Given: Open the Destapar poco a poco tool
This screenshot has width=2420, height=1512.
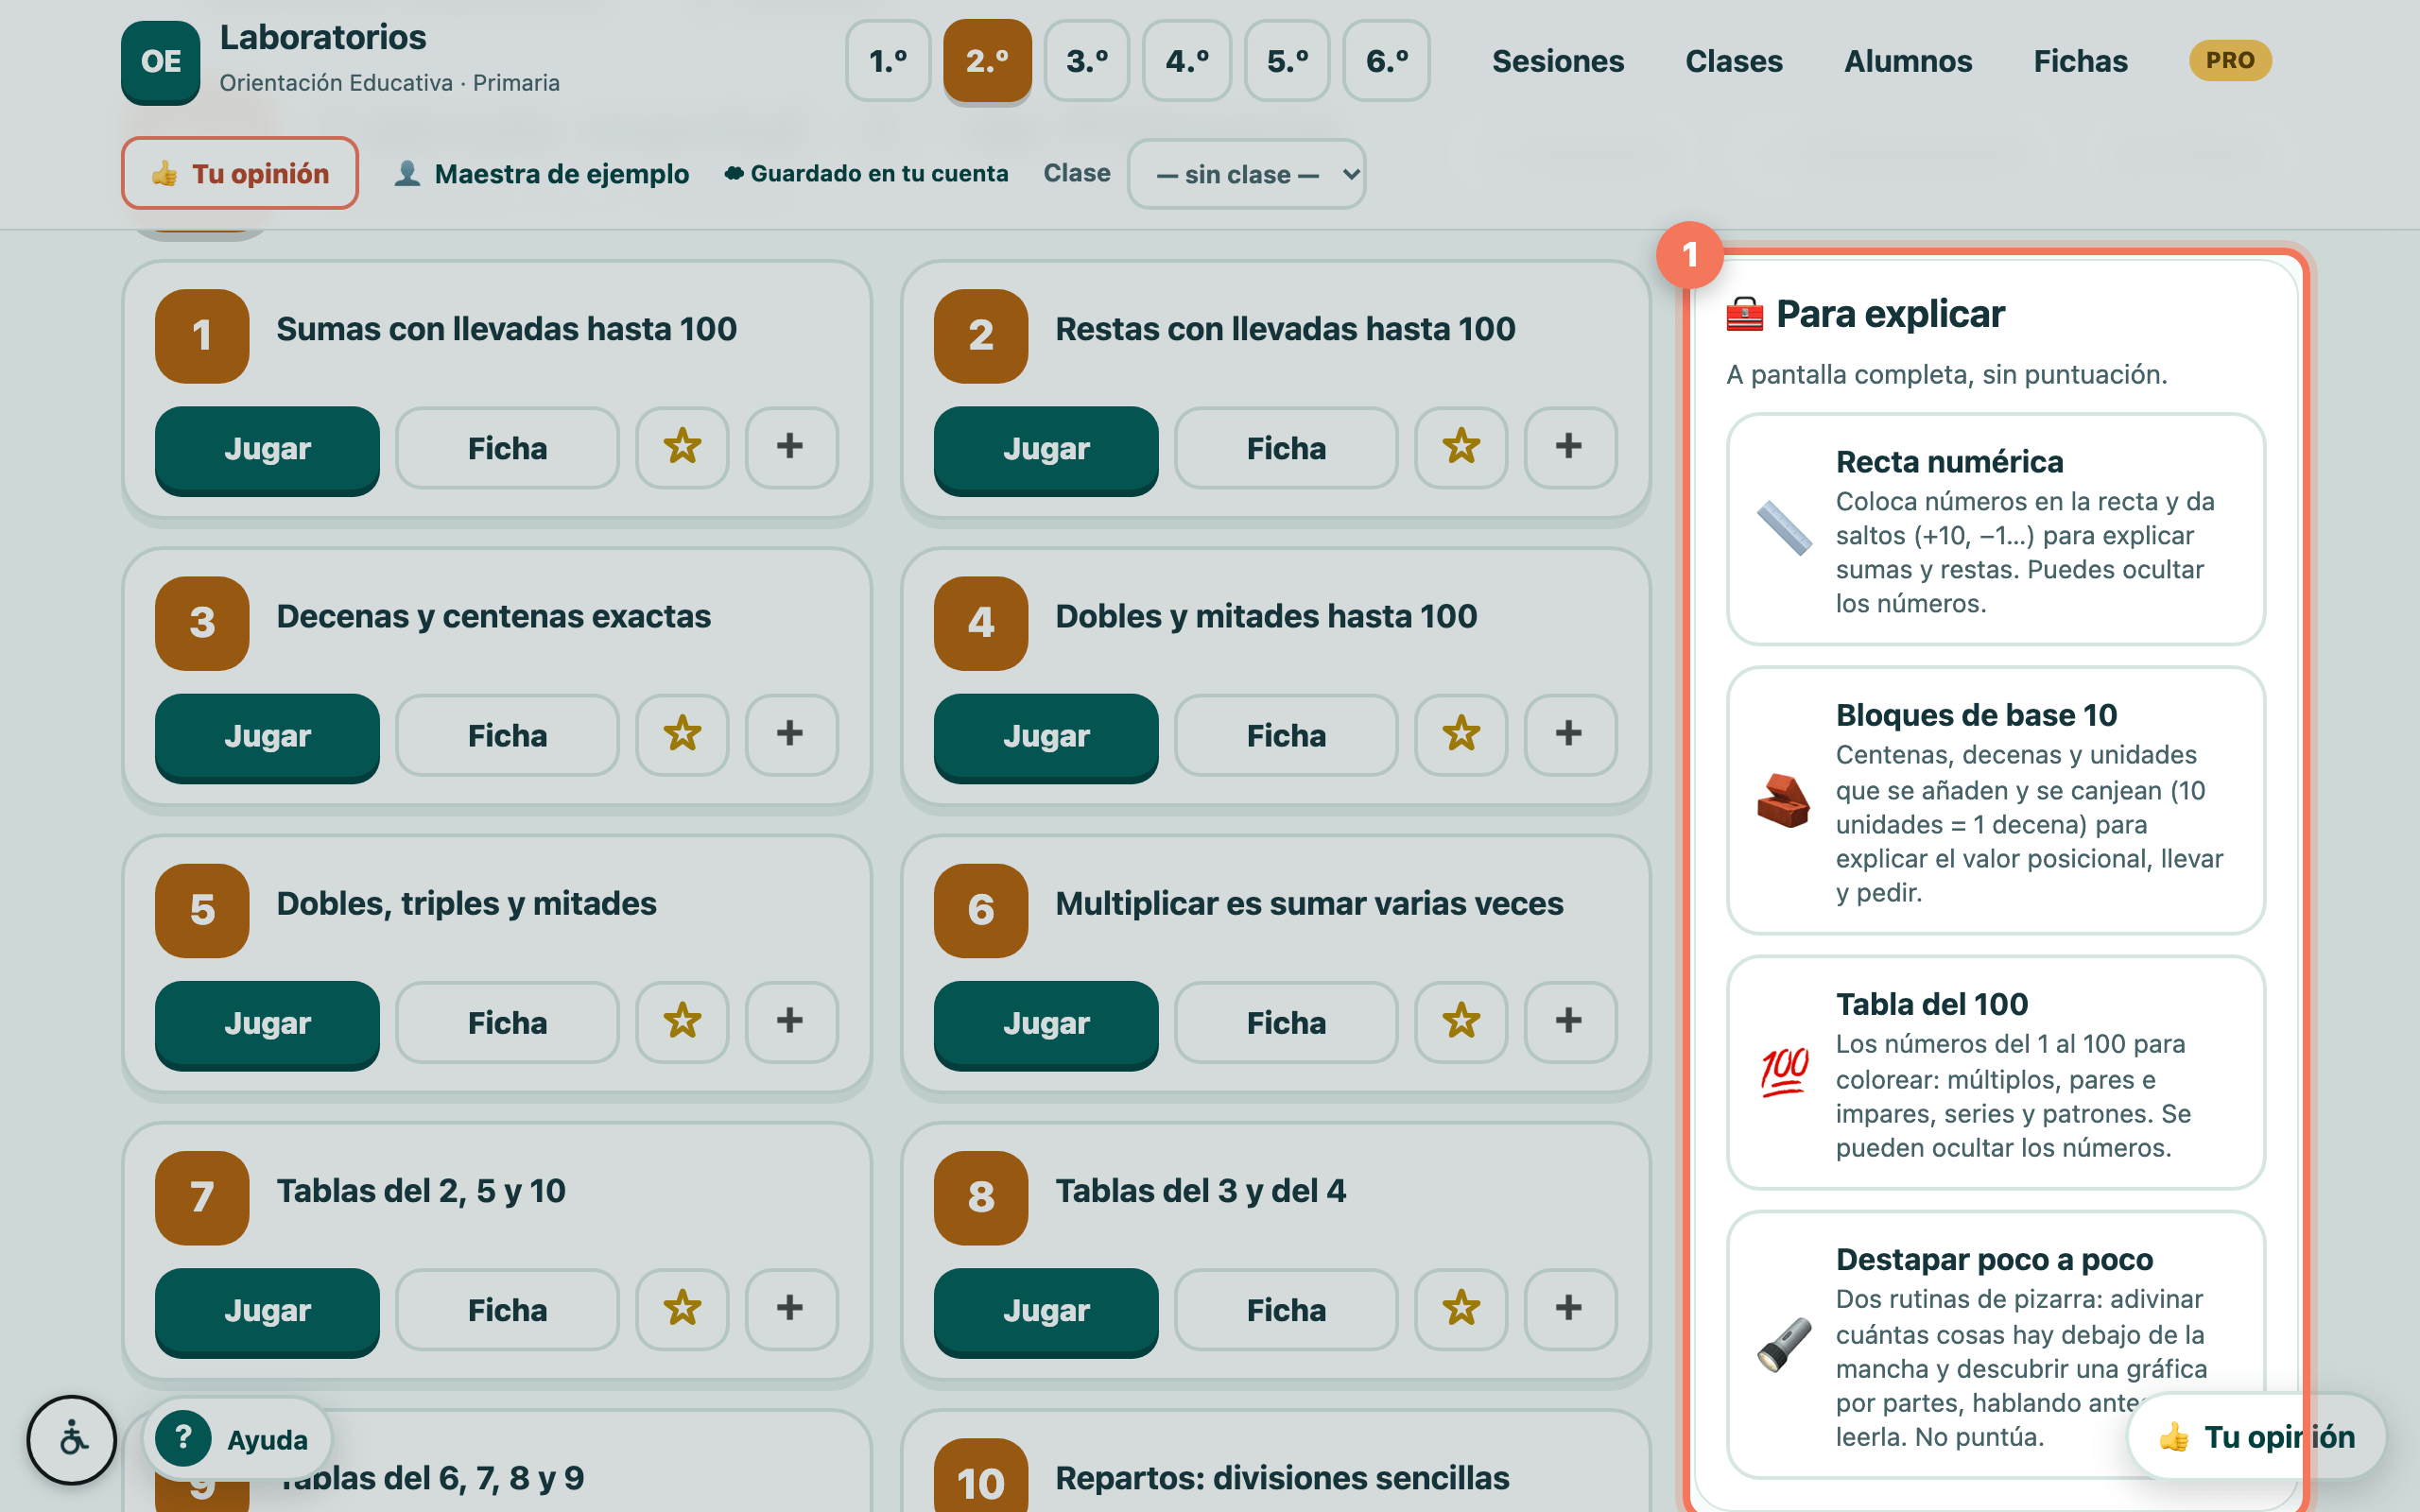Looking at the screenshot, I should coord(1995,1345).
